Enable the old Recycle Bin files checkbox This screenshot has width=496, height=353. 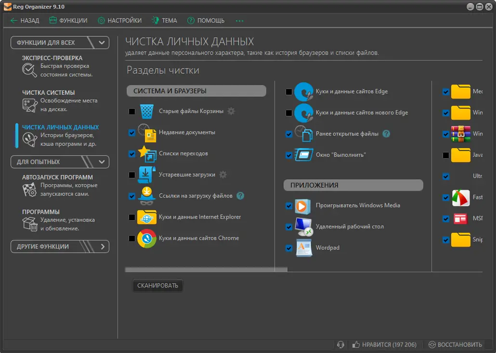[x=132, y=112]
